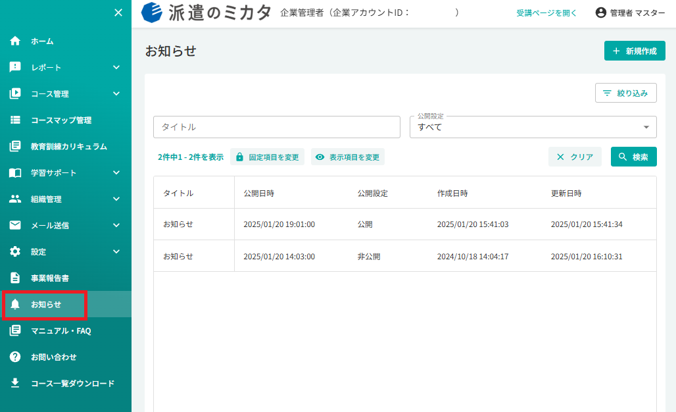676x412 pixels.
Task: Click the 2件中1 - 2件を表示 count text
Action: point(191,157)
